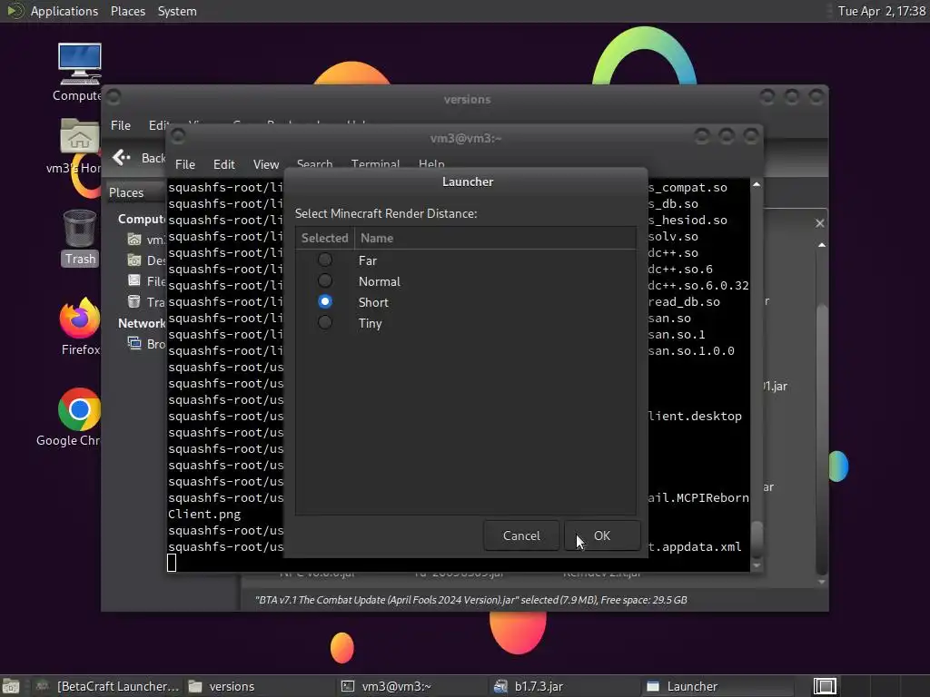The height and width of the screenshot is (697, 930).
Task: Open the versions window File menu
Action: point(121,125)
